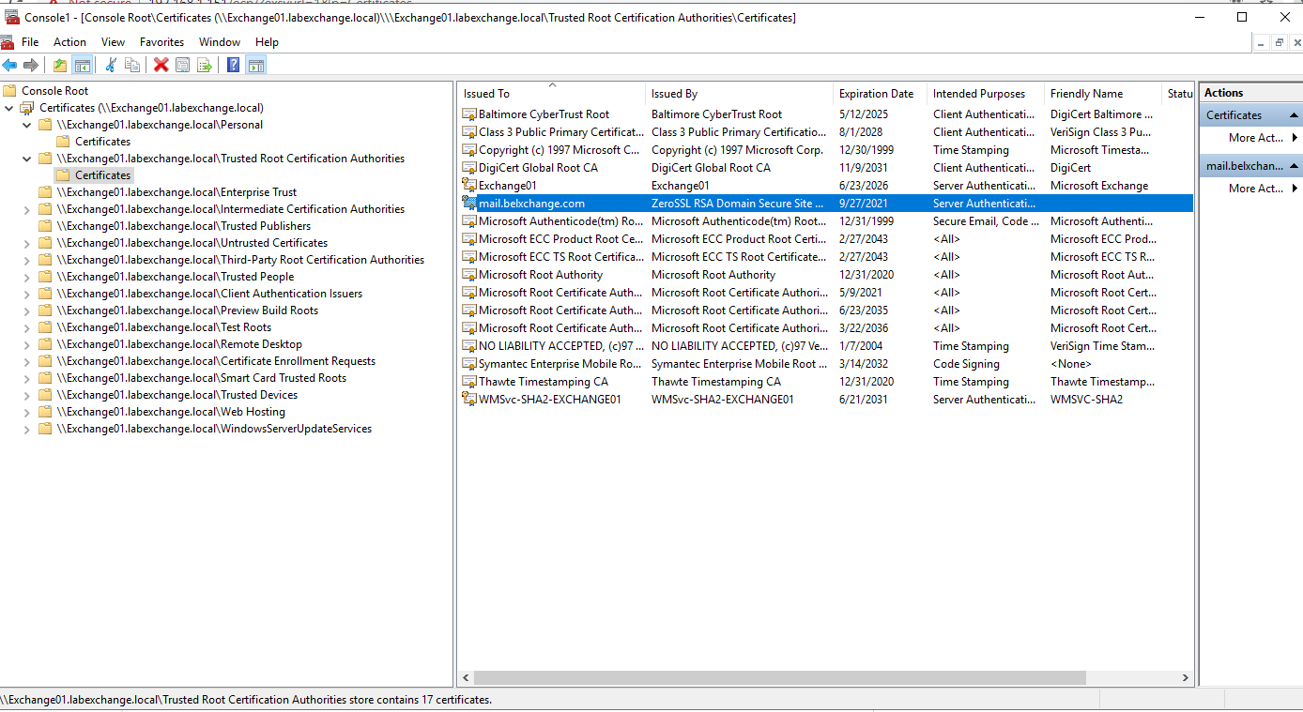Collapse the Personal store node

click(27, 125)
